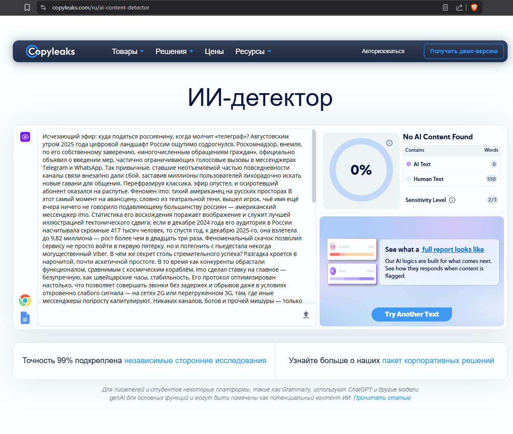Toggle reader mode icon in address bar
Viewport: 513px width, 434px height.
click(445, 7)
